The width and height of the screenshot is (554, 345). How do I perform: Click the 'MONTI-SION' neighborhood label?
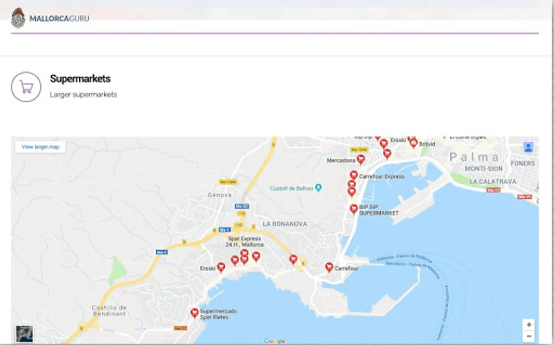pos(483,169)
